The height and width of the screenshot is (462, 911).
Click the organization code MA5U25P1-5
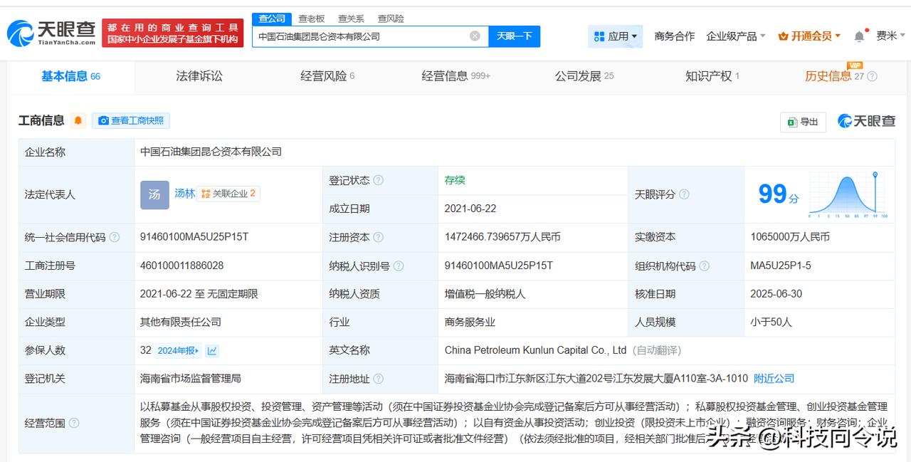pos(781,266)
